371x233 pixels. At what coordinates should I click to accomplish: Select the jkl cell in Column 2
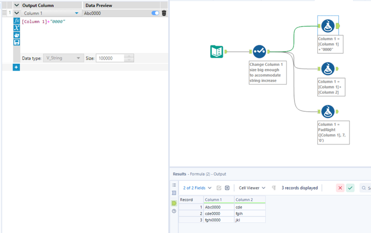250,220
